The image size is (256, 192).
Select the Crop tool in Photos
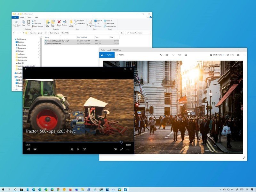coord(186,55)
